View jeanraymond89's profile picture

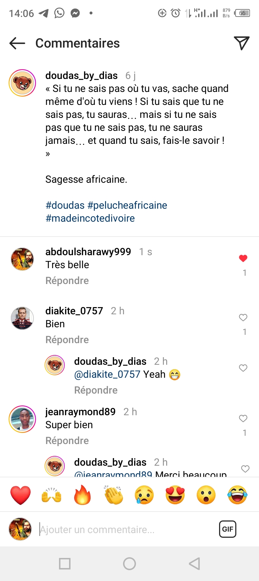tap(22, 419)
